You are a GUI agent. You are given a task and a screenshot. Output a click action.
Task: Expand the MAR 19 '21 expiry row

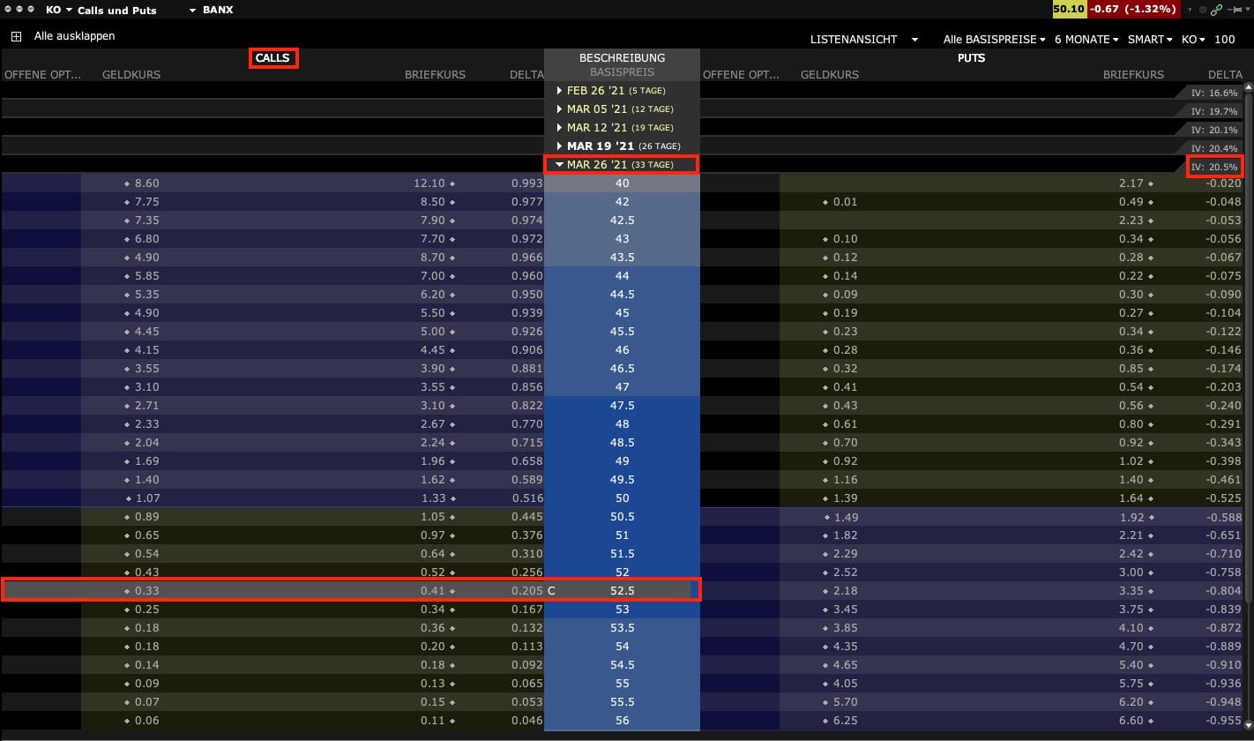click(559, 146)
